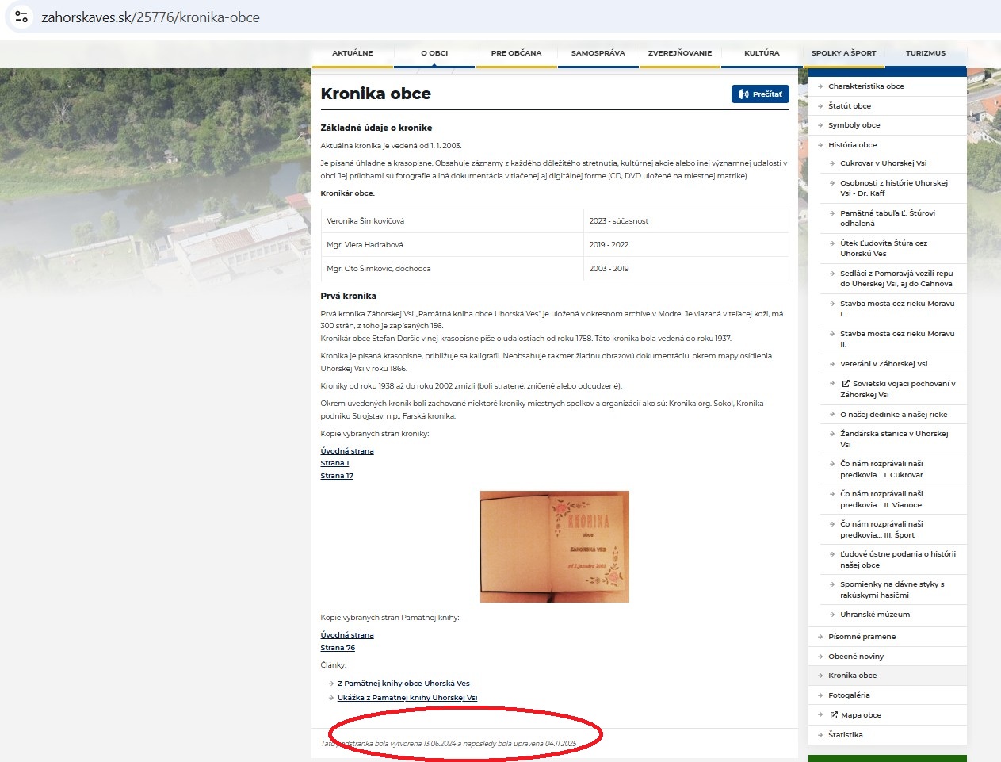Image resolution: width=1001 pixels, height=762 pixels.
Task: Open the SAMOSPRÁVA menu tab
Action: coord(598,53)
